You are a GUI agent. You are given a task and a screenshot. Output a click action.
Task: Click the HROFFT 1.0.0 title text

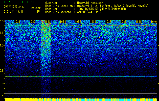[x=20, y=2]
